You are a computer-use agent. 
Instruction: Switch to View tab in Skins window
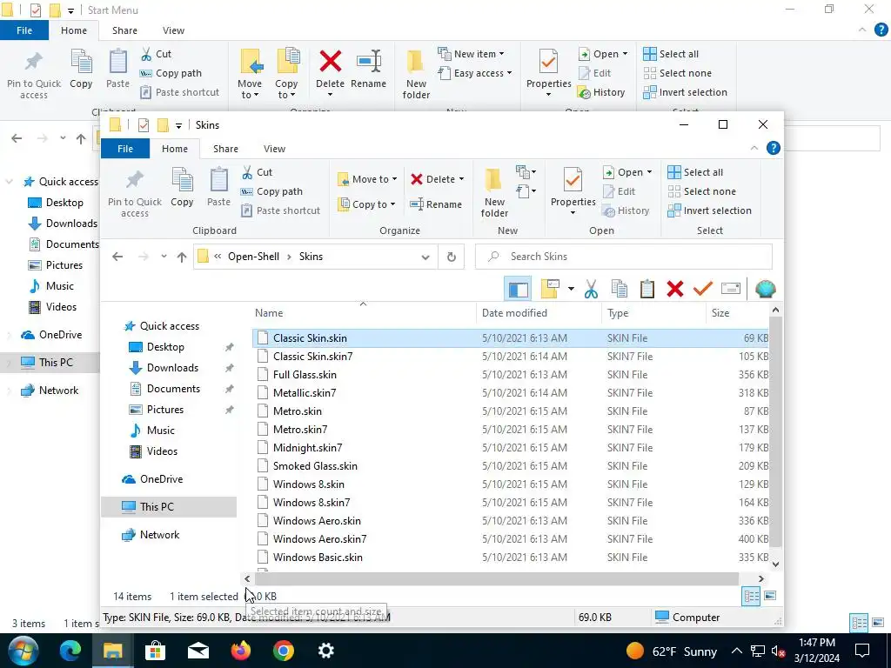tap(274, 149)
